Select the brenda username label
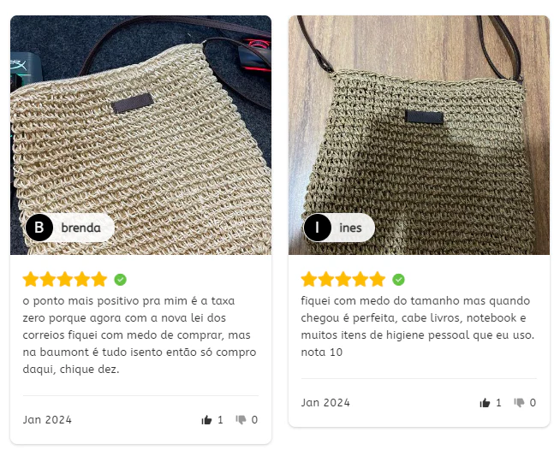 tap(80, 228)
